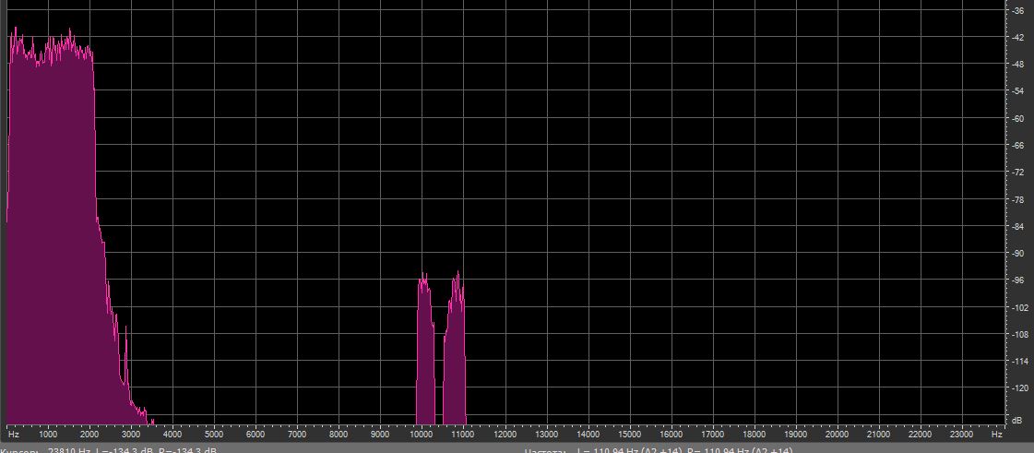Click the 6000 Hz frequency axis label
This screenshot has width=1034, height=453.
pyautogui.click(x=256, y=435)
